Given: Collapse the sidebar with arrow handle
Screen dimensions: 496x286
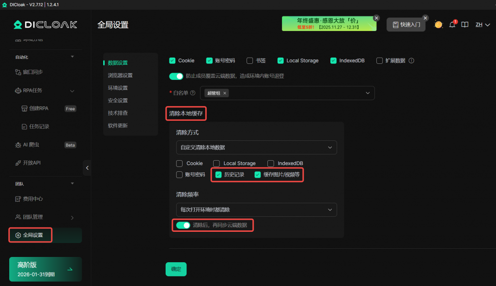Looking at the screenshot, I should coord(87,168).
